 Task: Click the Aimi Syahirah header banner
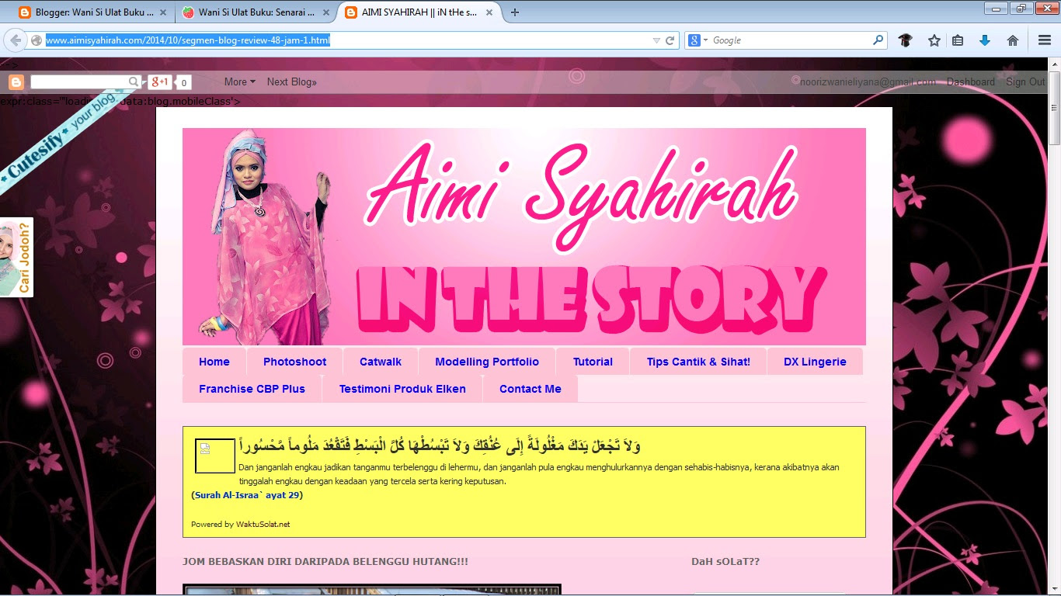524,237
